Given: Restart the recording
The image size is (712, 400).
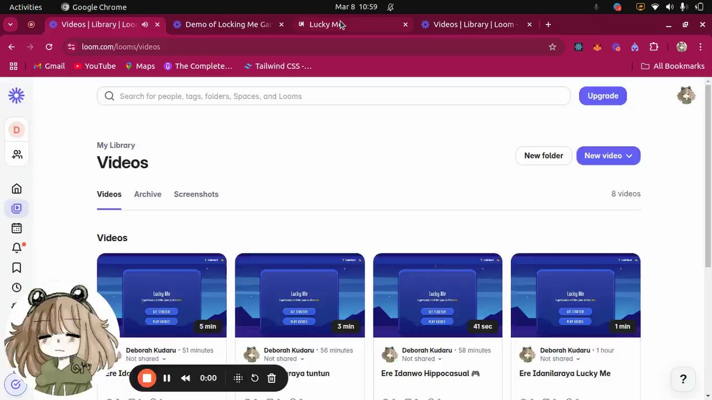Looking at the screenshot, I should [x=255, y=378].
